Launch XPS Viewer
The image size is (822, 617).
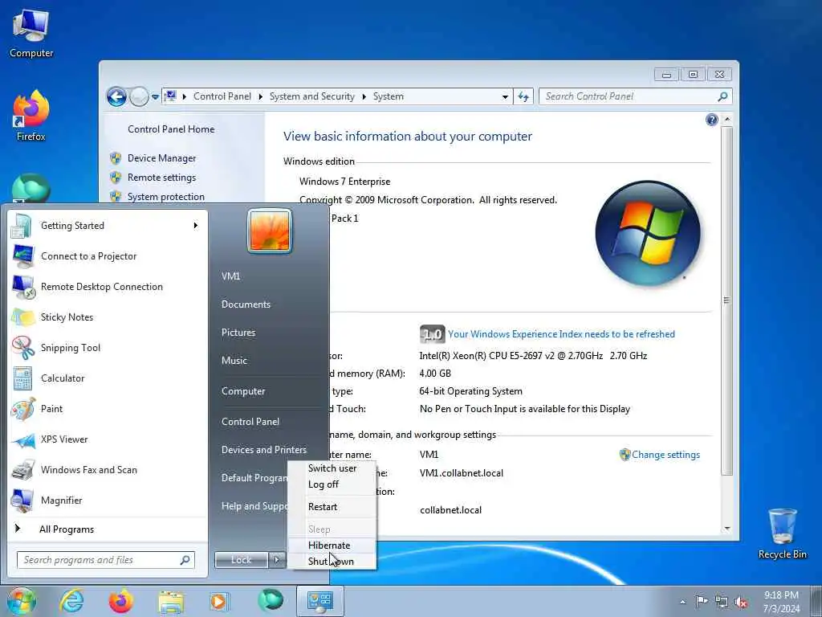coord(108,439)
